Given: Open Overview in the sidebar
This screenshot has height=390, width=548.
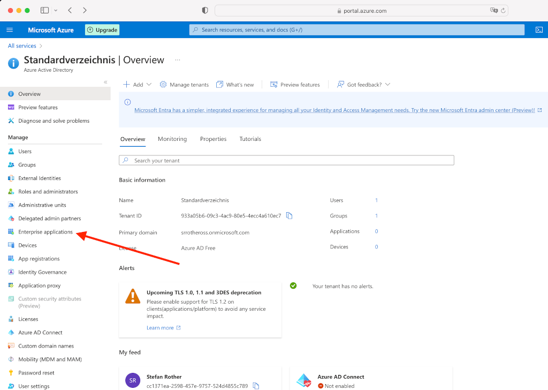Looking at the screenshot, I should [x=55, y=94].
